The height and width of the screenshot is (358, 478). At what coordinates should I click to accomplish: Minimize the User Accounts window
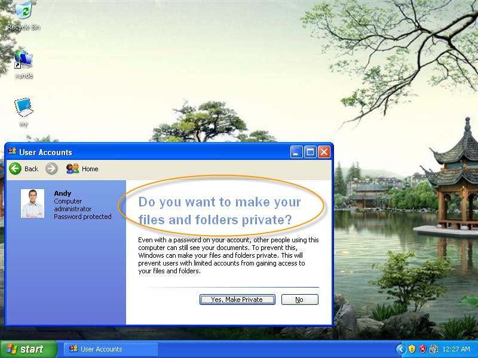click(x=296, y=152)
